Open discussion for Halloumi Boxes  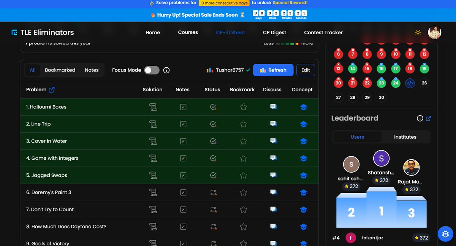tap(273, 107)
